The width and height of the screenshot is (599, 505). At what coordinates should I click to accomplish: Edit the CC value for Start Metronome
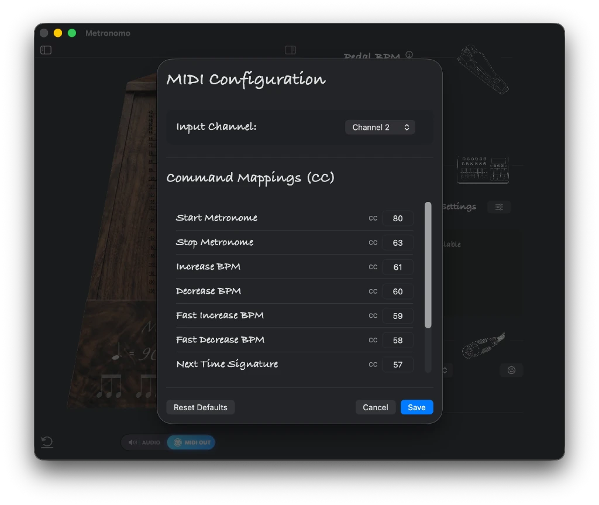pos(398,218)
